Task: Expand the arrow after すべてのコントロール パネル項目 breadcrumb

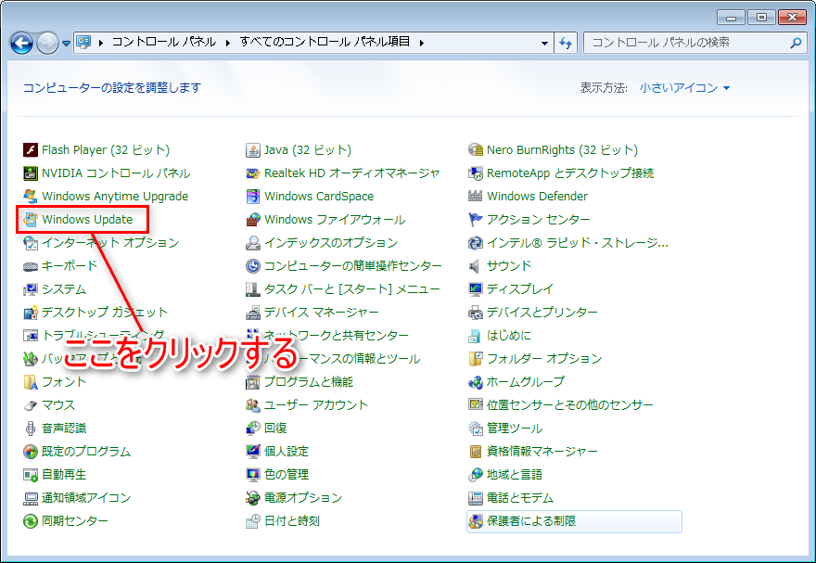Action: click(422, 42)
